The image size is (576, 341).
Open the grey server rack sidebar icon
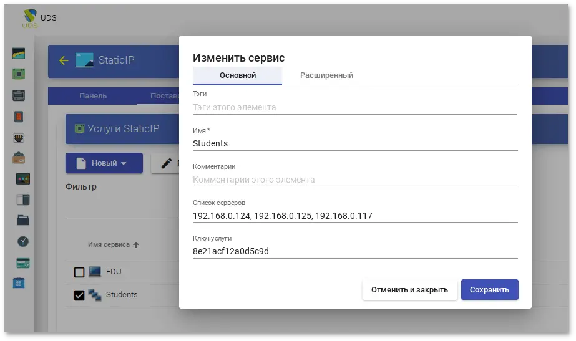19,95
